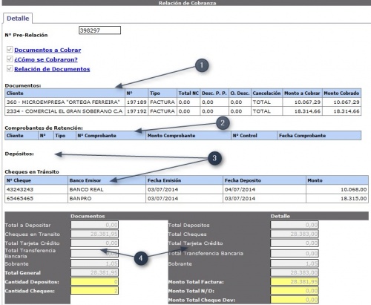
Task: Open the ¿Cómo se Cobraron? link
Action: pyautogui.click(x=46, y=59)
